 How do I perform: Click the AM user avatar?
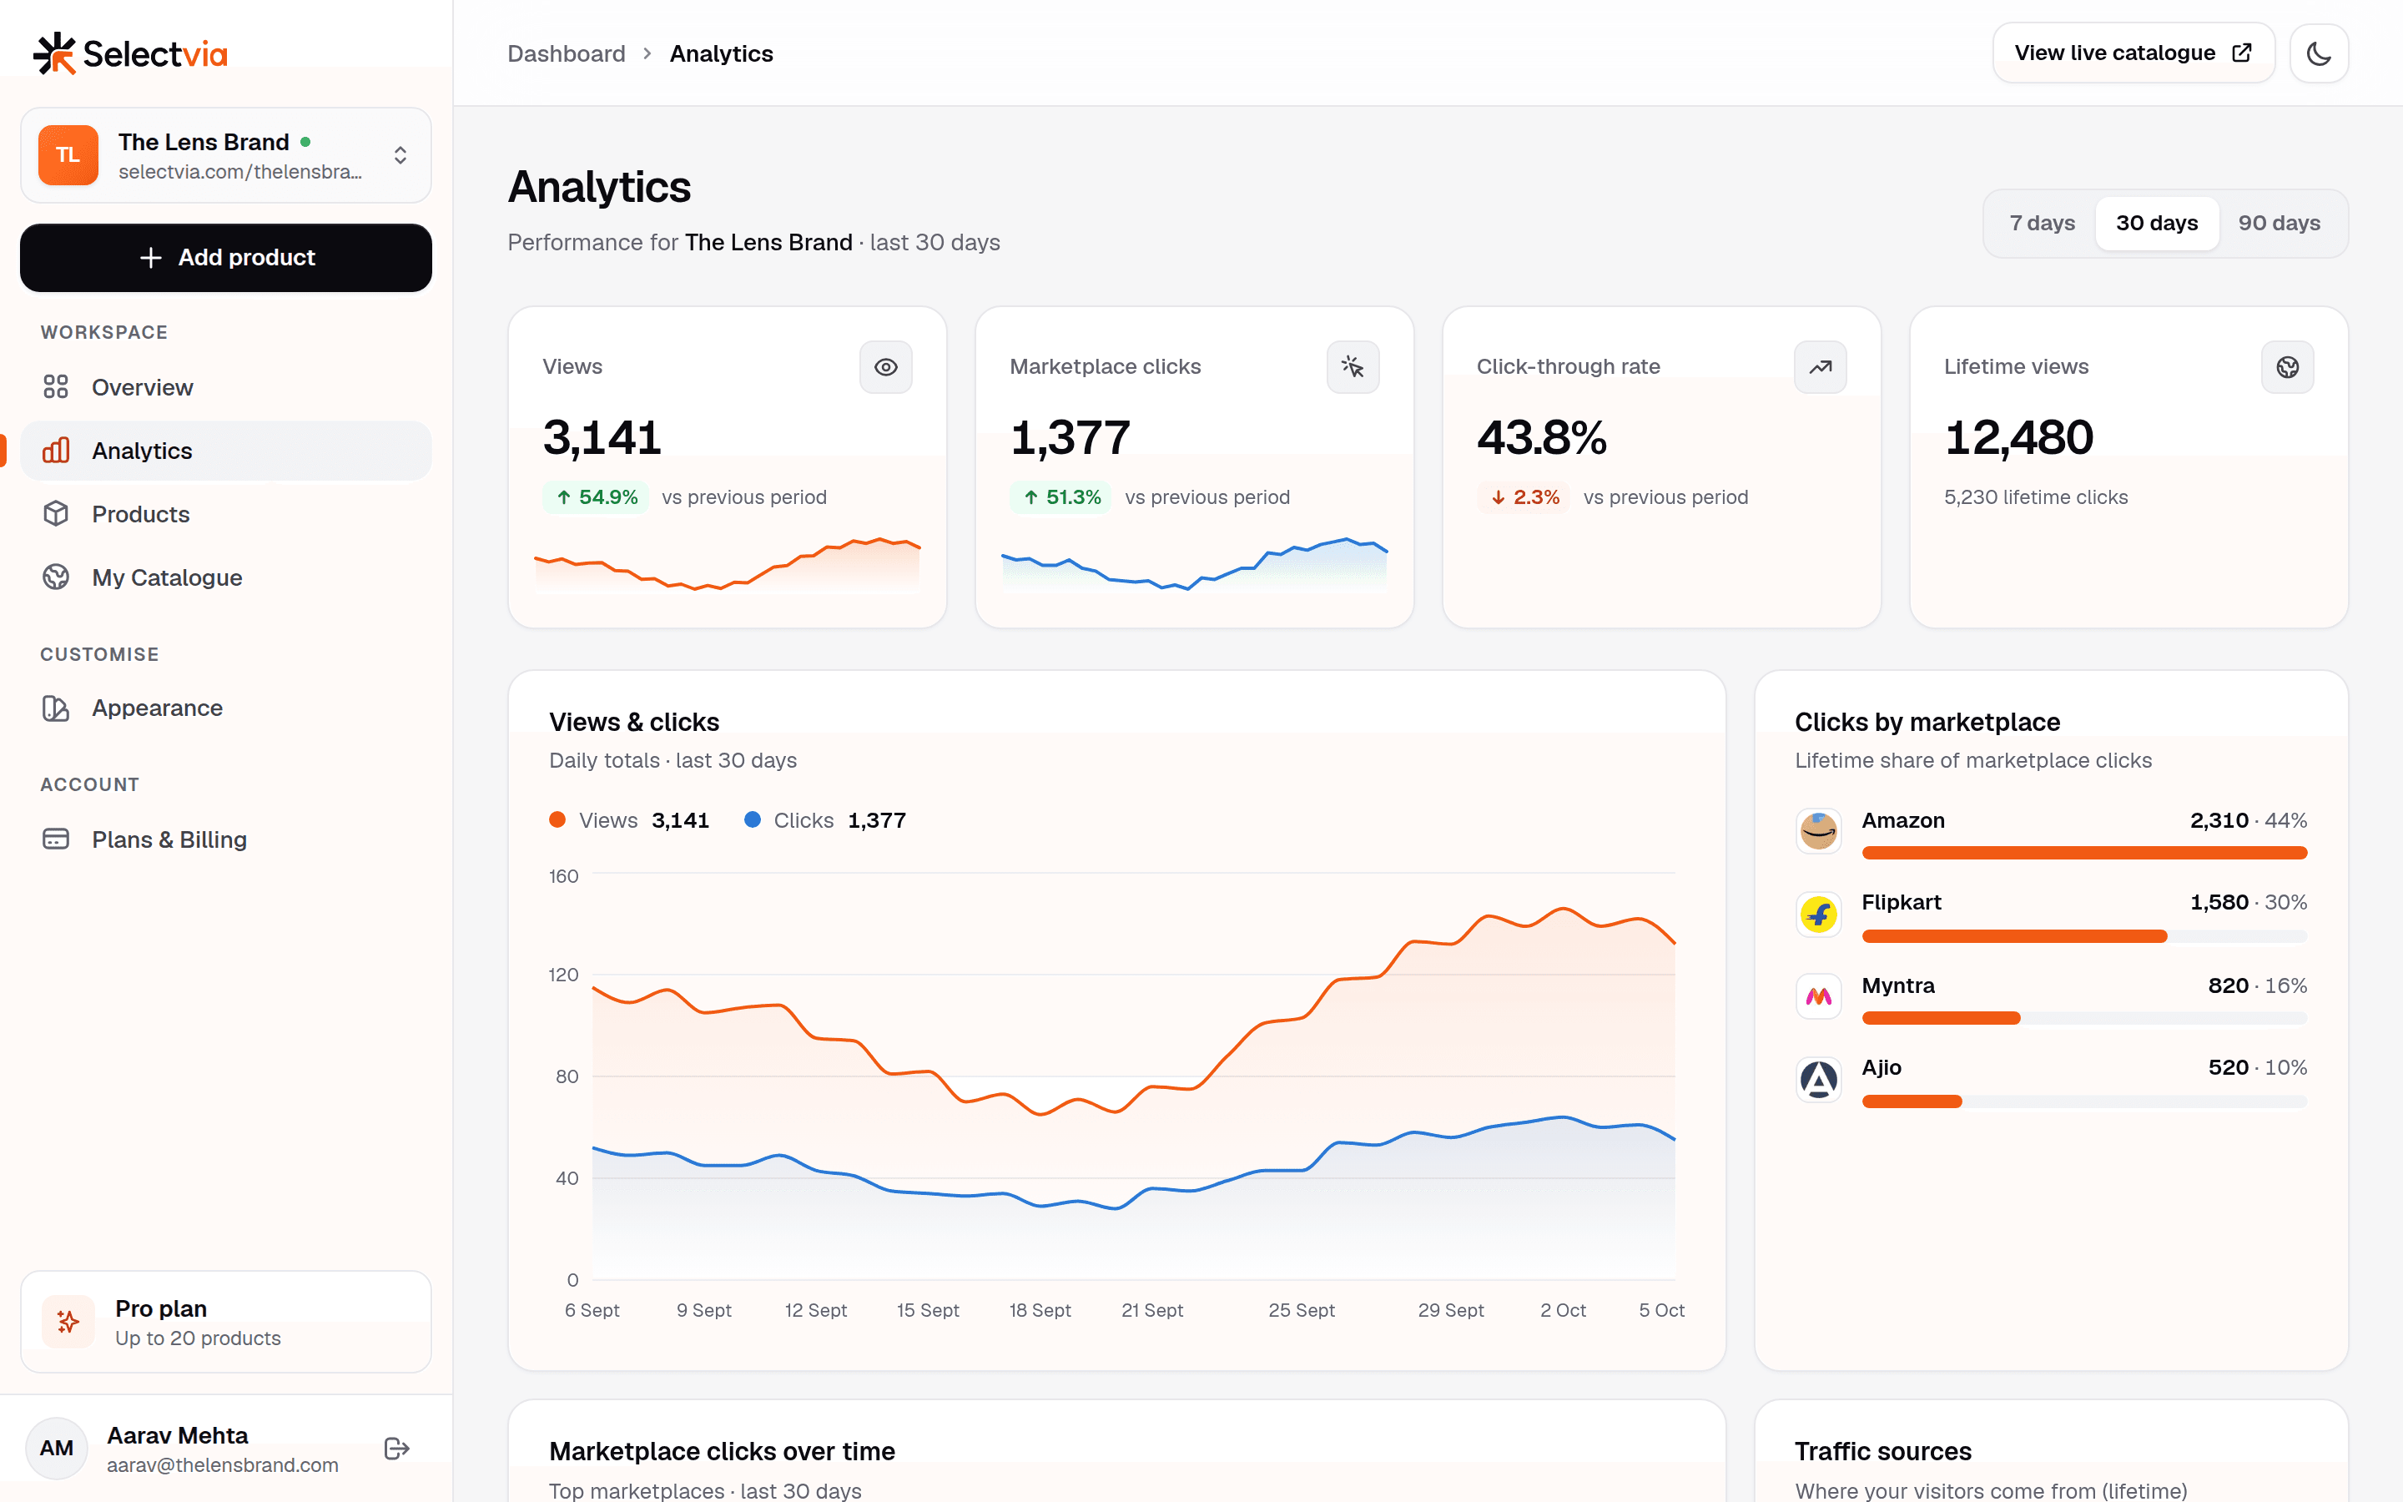click(x=57, y=1449)
